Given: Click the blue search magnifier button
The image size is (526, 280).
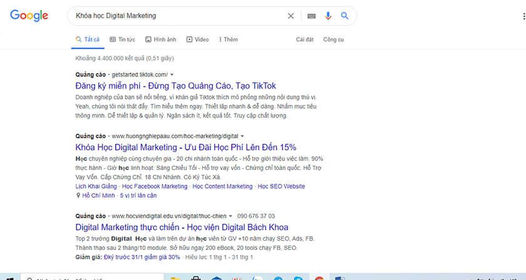Looking at the screenshot, I should point(344,16).
